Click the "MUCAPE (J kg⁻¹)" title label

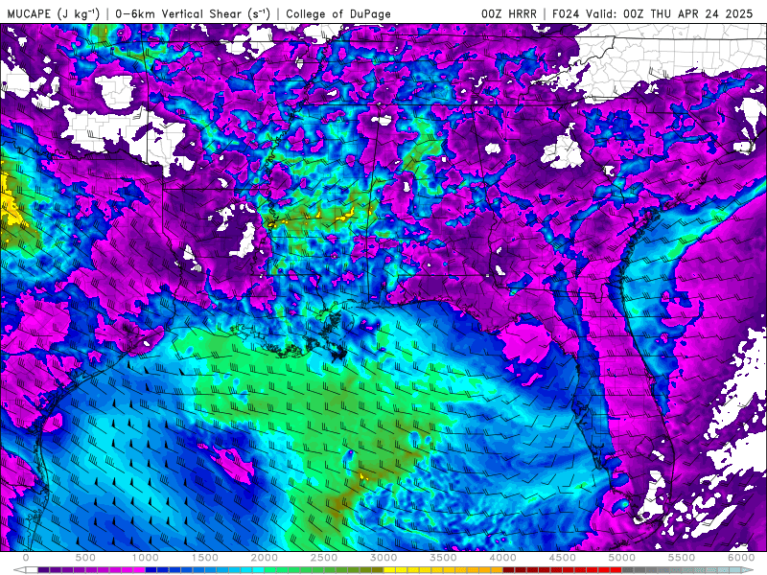[54, 13]
